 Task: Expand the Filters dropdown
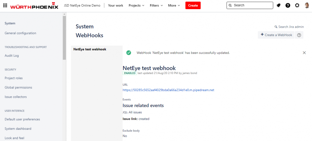pos(156,5)
